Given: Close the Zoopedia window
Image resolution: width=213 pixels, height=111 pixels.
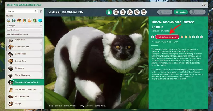Looking at the screenshot, I should click(205, 5).
